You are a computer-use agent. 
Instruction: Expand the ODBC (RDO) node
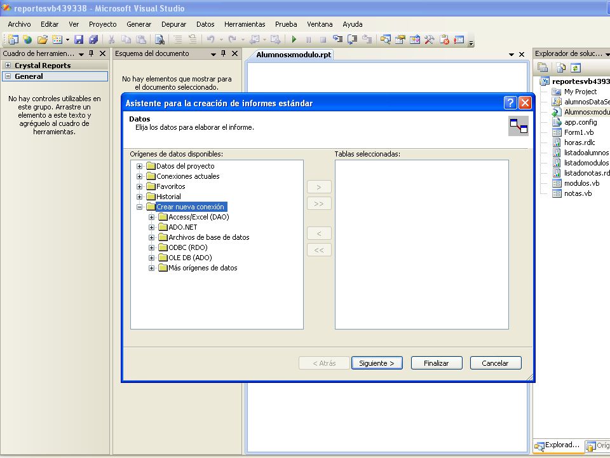pos(152,247)
